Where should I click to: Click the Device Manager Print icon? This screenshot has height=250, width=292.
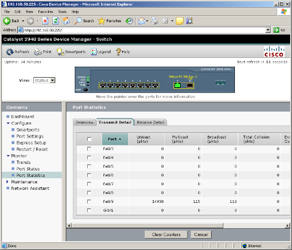coord(38,52)
